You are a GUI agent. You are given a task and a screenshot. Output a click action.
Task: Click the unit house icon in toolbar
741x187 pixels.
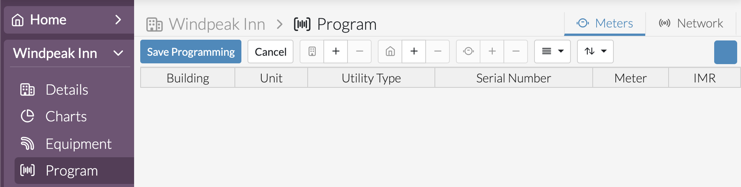390,52
